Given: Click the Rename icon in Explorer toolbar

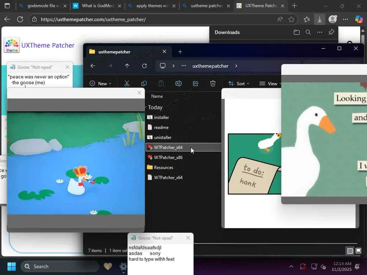Looking at the screenshot, I should click(x=178, y=83).
